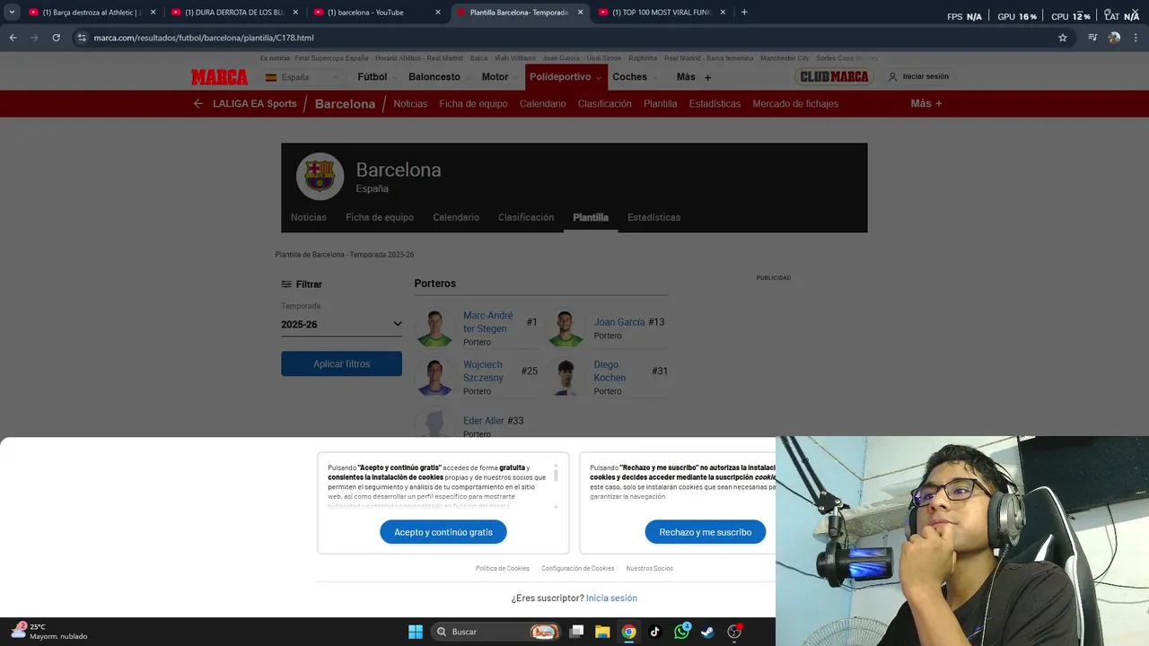Click the FC Barcelona crest
This screenshot has width=1149, height=646.
(x=320, y=176)
